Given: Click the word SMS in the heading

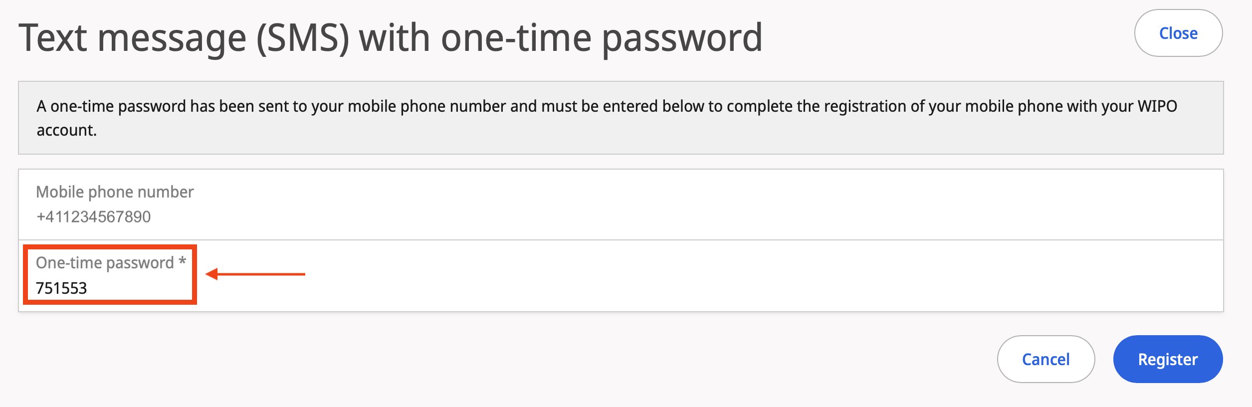Looking at the screenshot, I should [303, 38].
